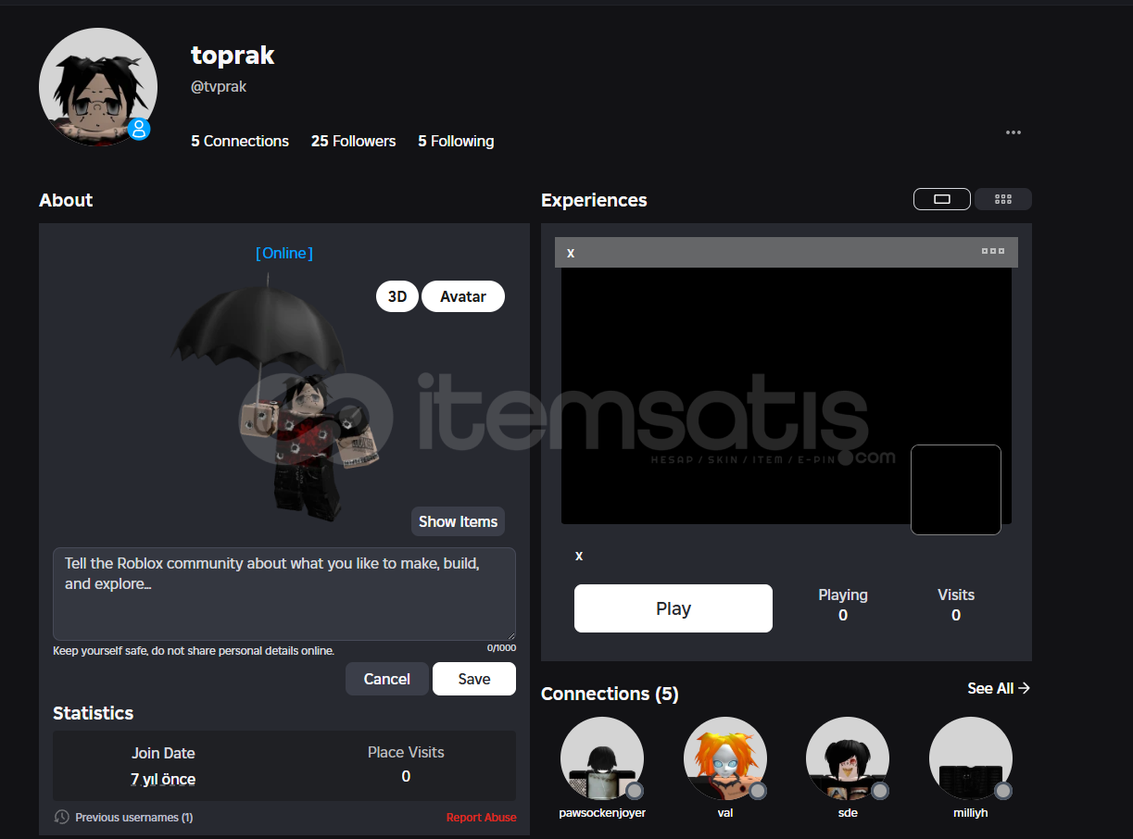1133x839 pixels.
Task: Click milliyh's offline status dot
Action: point(1003,791)
